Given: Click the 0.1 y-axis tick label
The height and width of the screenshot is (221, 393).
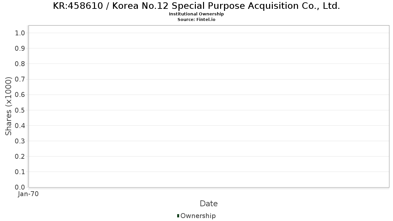Looking at the screenshot, I should click(x=20, y=172).
